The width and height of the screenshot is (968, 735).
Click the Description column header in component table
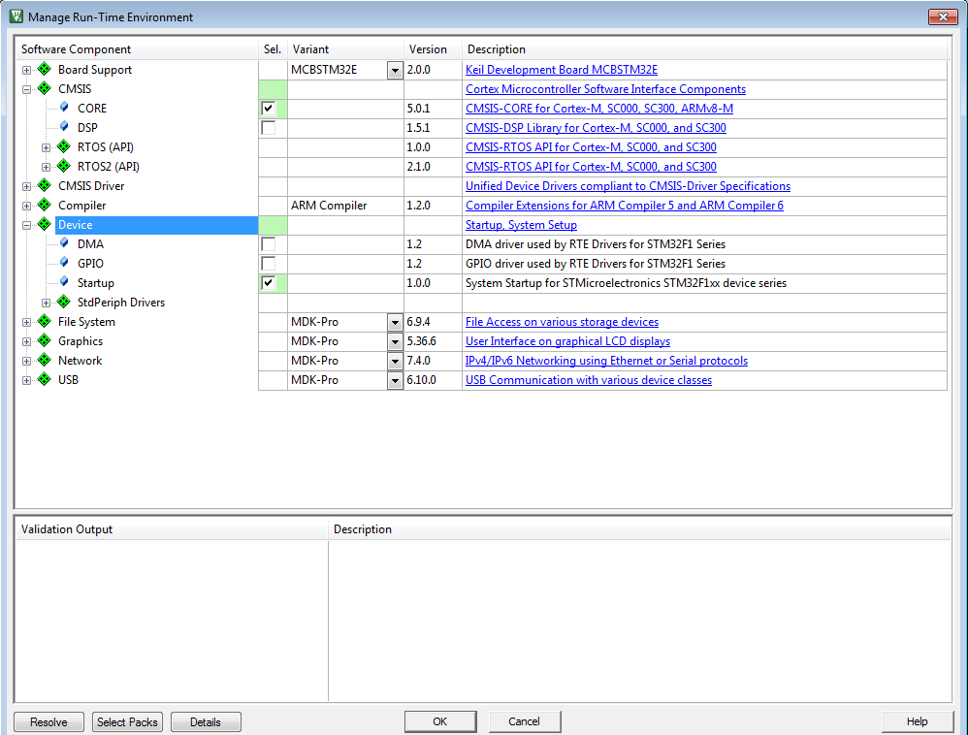pyautogui.click(x=704, y=48)
